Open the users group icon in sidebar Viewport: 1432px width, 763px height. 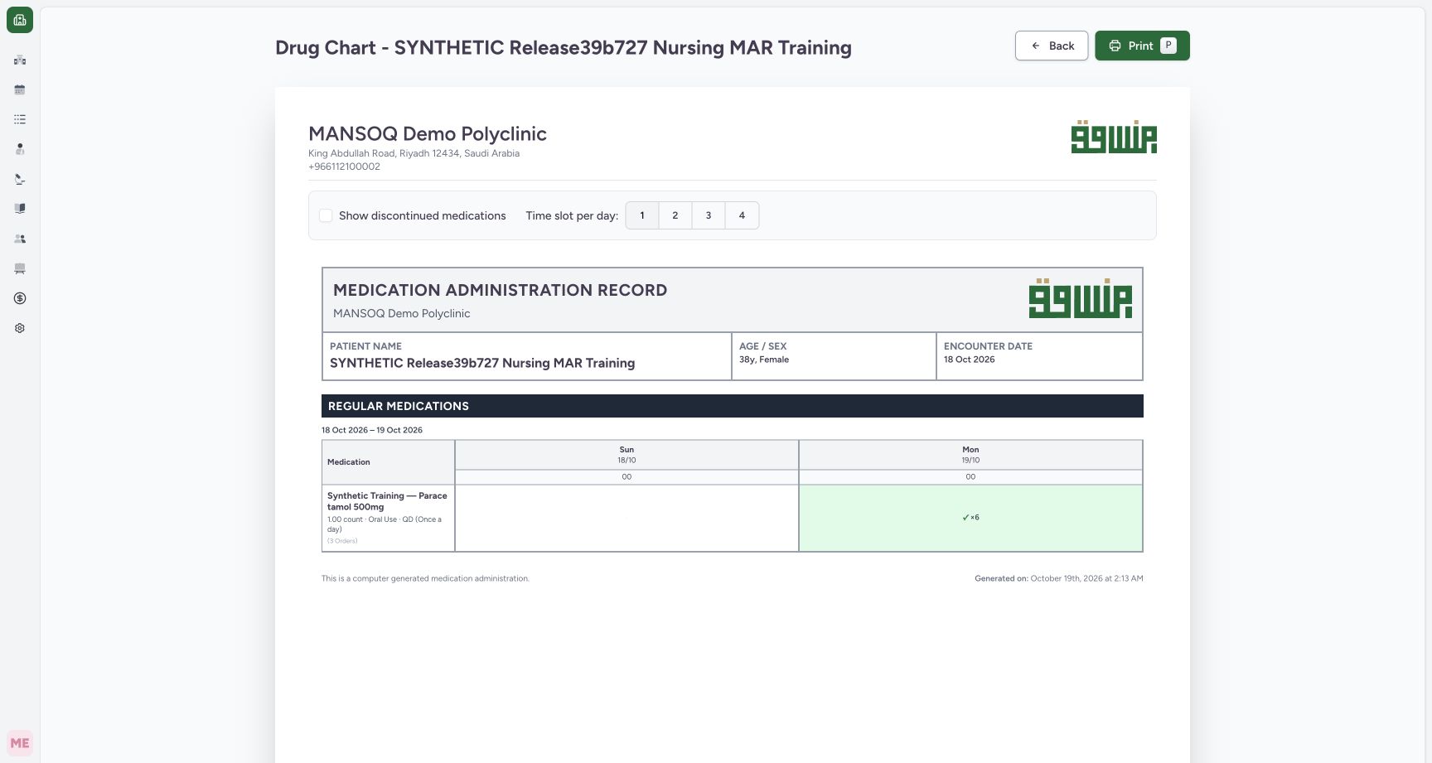pyautogui.click(x=20, y=239)
